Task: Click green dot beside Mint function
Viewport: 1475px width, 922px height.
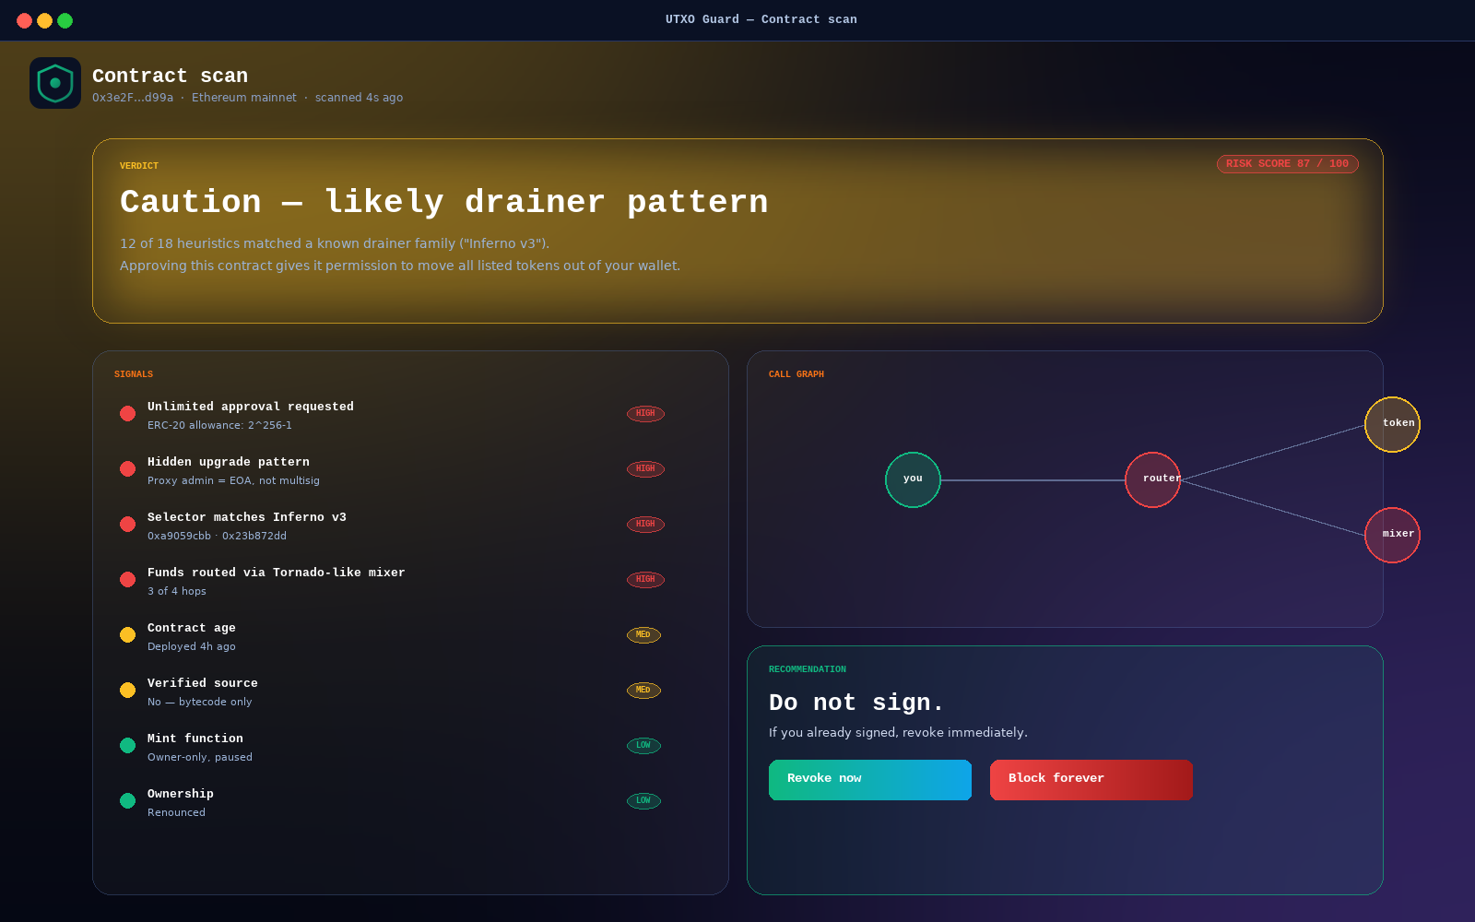Action: point(127,745)
